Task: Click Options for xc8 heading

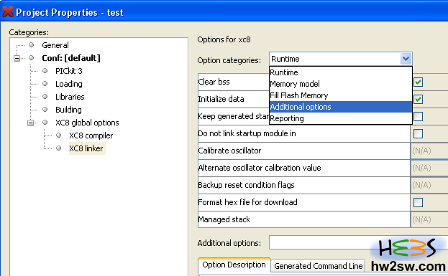Action: (224, 39)
